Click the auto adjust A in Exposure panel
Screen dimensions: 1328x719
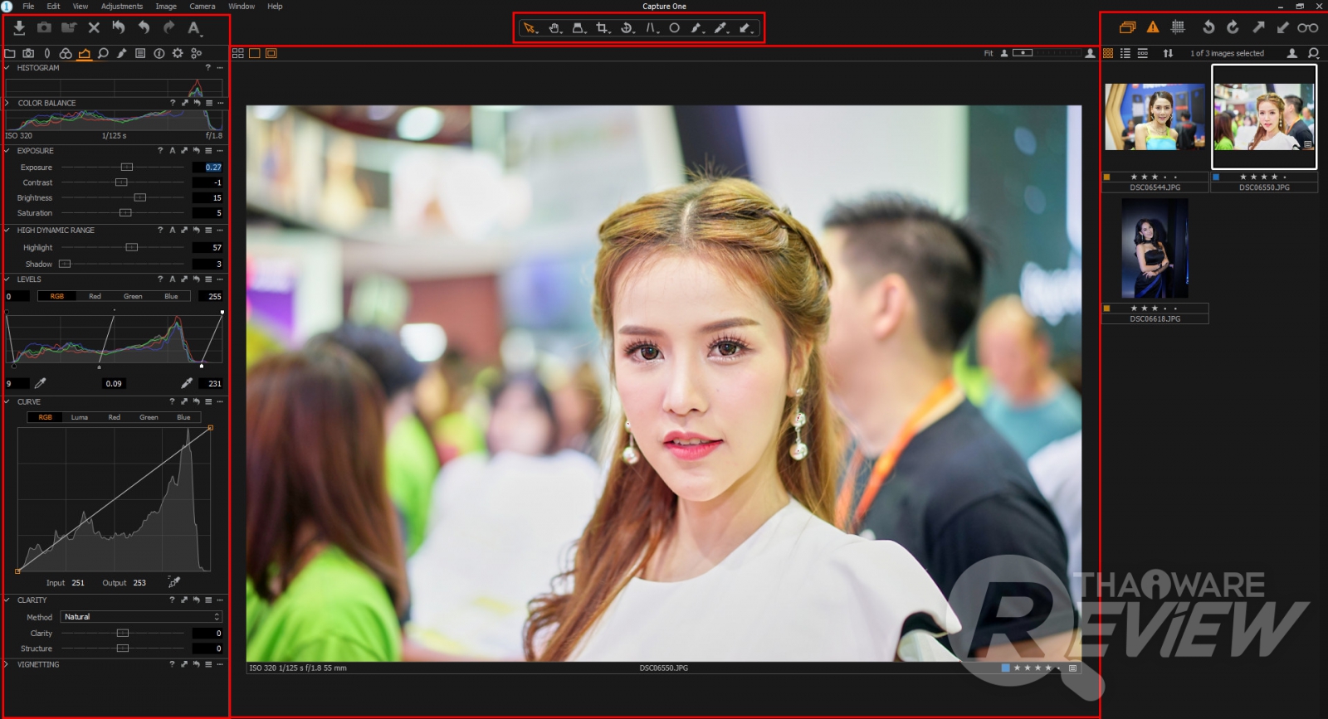173,151
